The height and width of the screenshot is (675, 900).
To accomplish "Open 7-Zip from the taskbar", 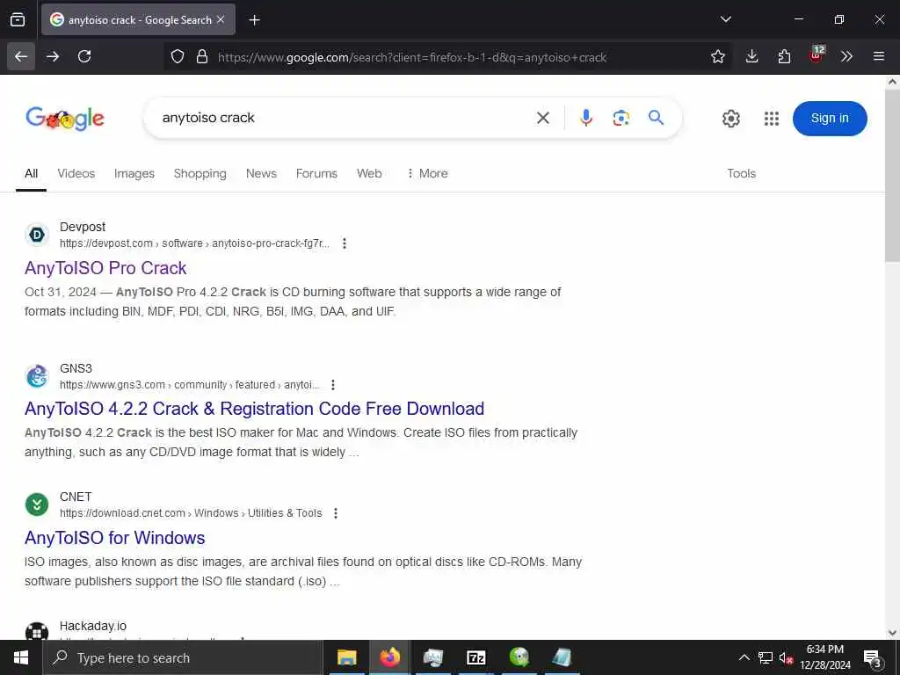I will (475, 657).
